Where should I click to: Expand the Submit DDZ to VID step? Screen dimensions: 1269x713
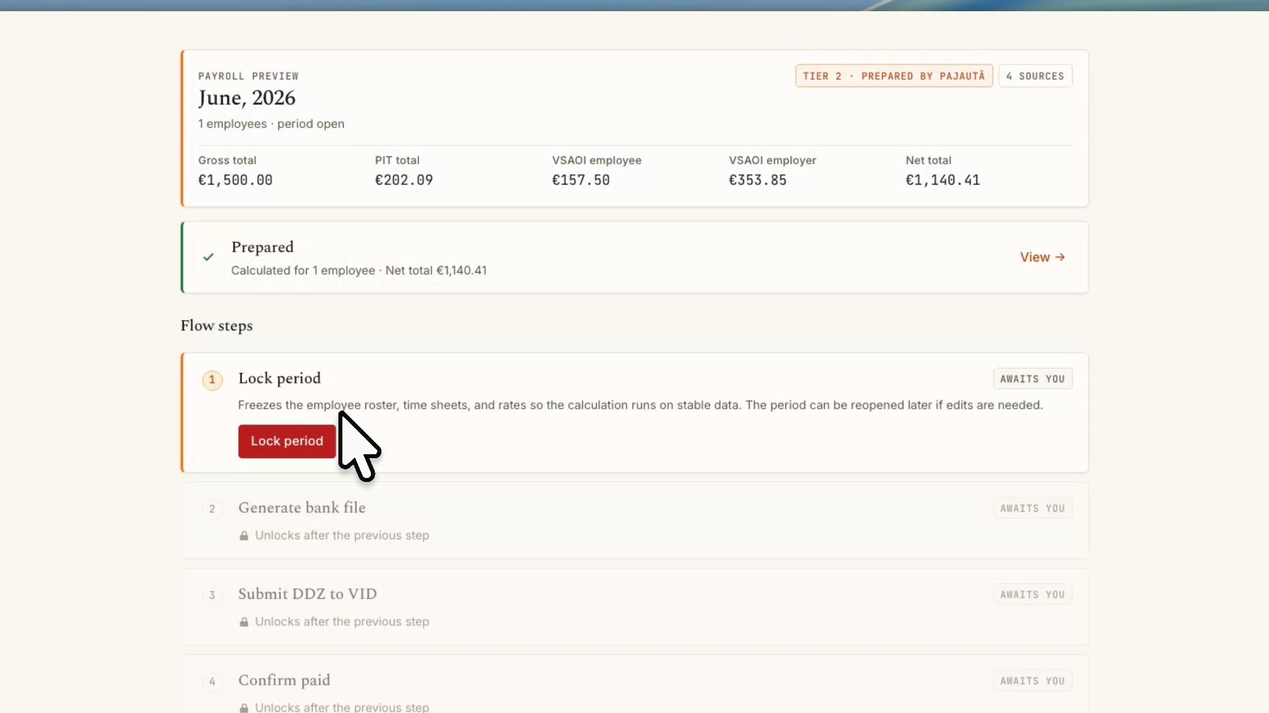(634, 607)
